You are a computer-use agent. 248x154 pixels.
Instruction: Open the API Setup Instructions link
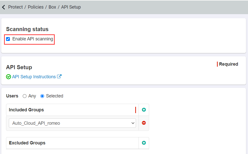34,76
